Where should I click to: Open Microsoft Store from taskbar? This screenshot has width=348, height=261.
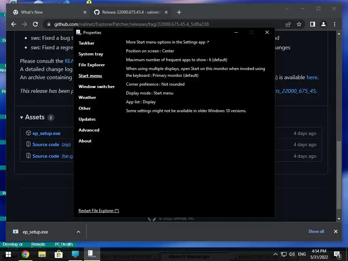pos(58,254)
